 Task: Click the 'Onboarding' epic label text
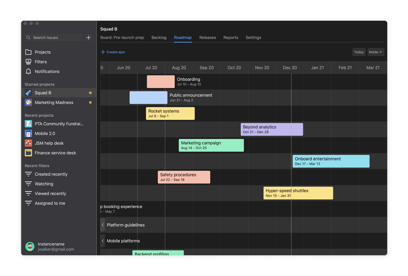pyautogui.click(x=189, y=79)
